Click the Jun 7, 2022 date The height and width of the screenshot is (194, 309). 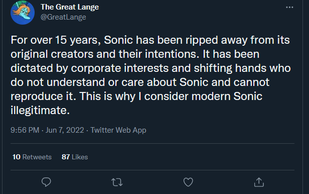65,130
